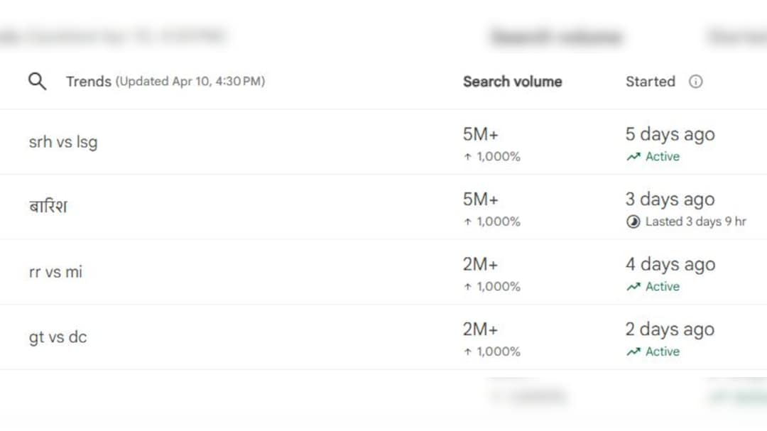Screen dimensions: 767x431
Task: Click the clock icon beside Lasted 3 days 9 hr
Action: 633,222
